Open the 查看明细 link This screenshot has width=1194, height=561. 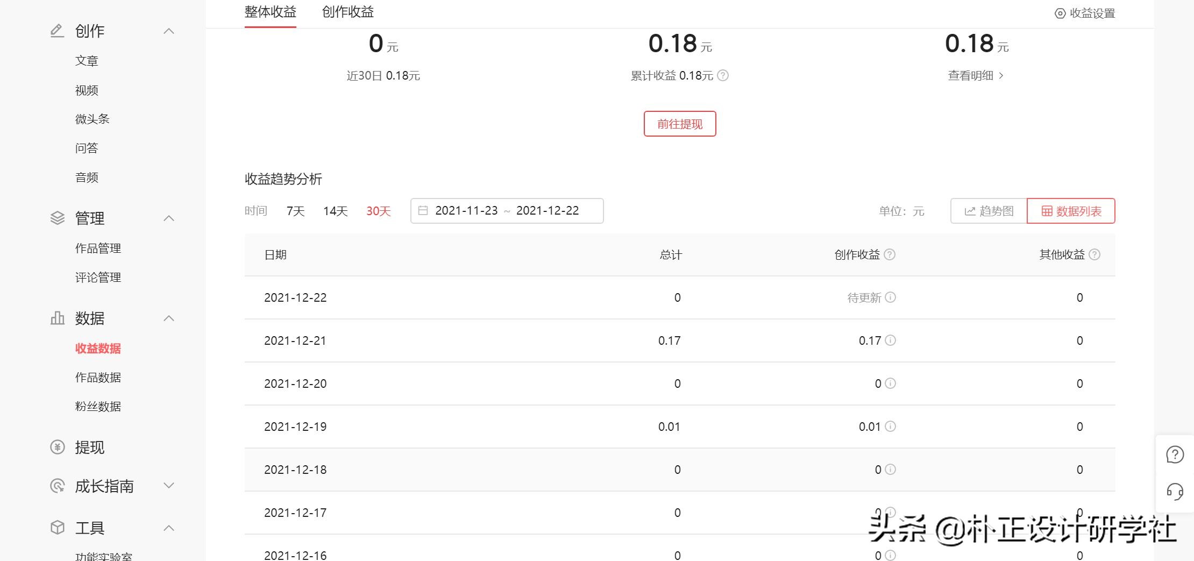point(975,76)
